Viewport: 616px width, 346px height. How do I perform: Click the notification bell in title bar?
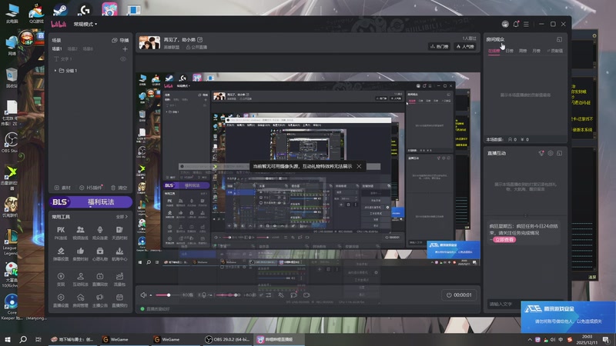coord(516,24)
